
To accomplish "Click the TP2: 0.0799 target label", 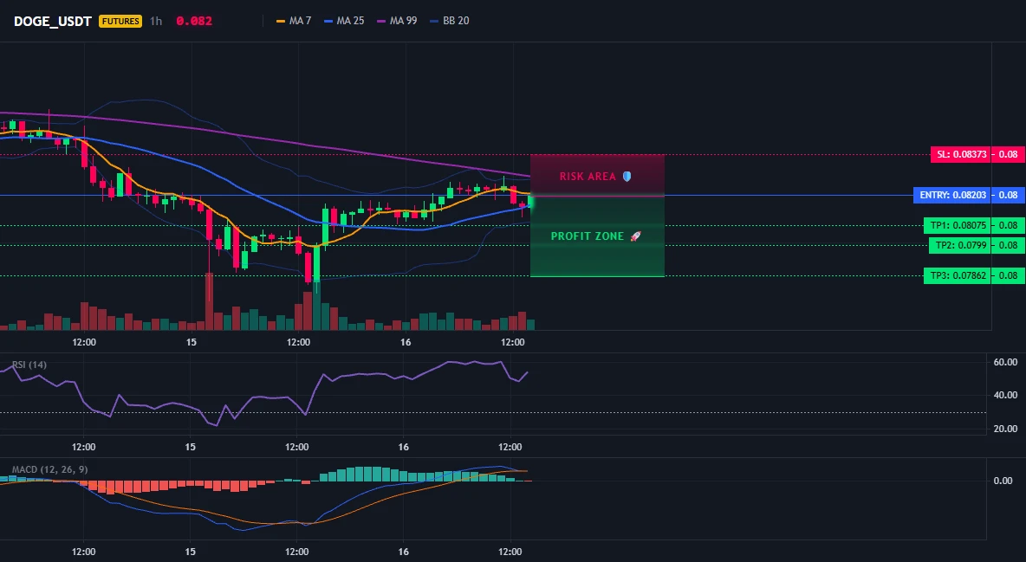I will pyautogui.click(x=960, y=245).
